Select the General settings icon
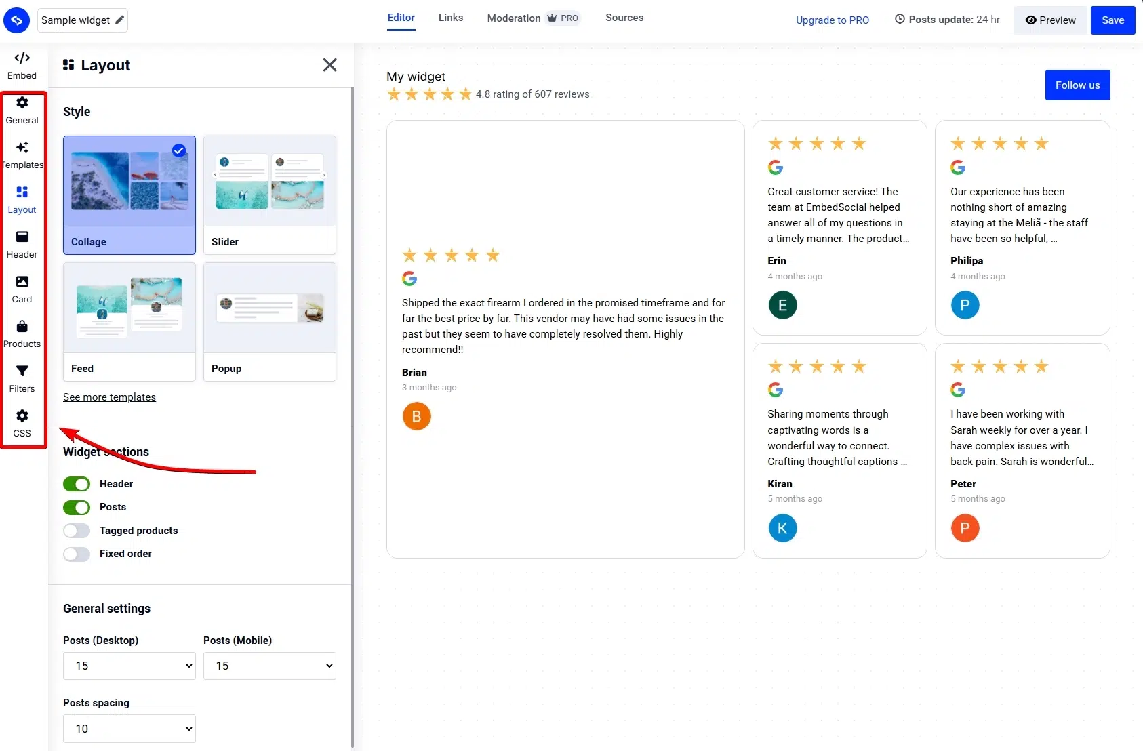1143x751 pixels. 22,109
